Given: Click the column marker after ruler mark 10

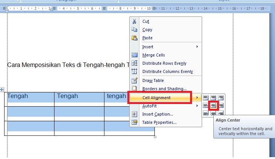Looking at the screenshot, I should click(154, 8).
